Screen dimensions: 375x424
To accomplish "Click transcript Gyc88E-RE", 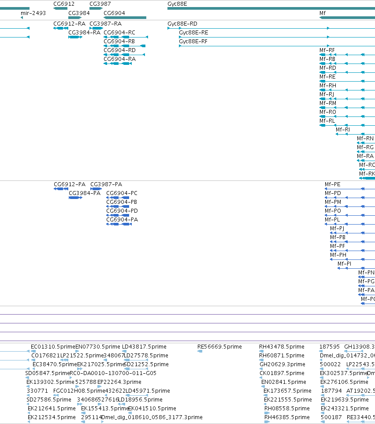I will point(193,33).
